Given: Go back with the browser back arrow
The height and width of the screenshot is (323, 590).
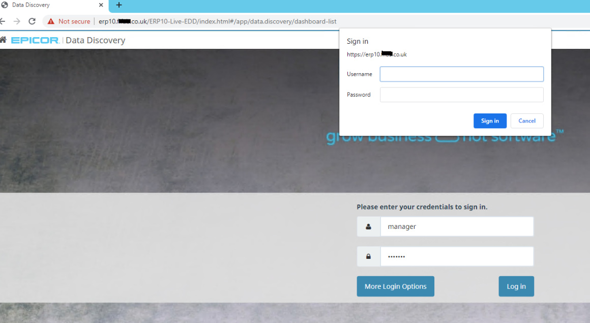Looking at the screenshot, I should [x=2, y=21].
